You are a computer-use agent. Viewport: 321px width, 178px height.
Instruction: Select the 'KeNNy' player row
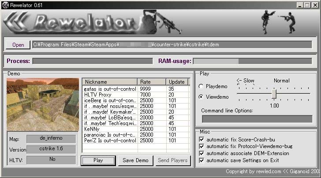pyautogui.click(x=136, y=129)
